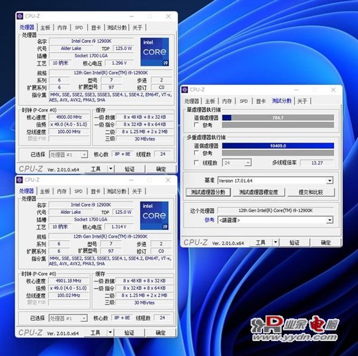Click 验证 in the upper-left window
Viewport: 358px width, 356px height.
pos(129,169)
